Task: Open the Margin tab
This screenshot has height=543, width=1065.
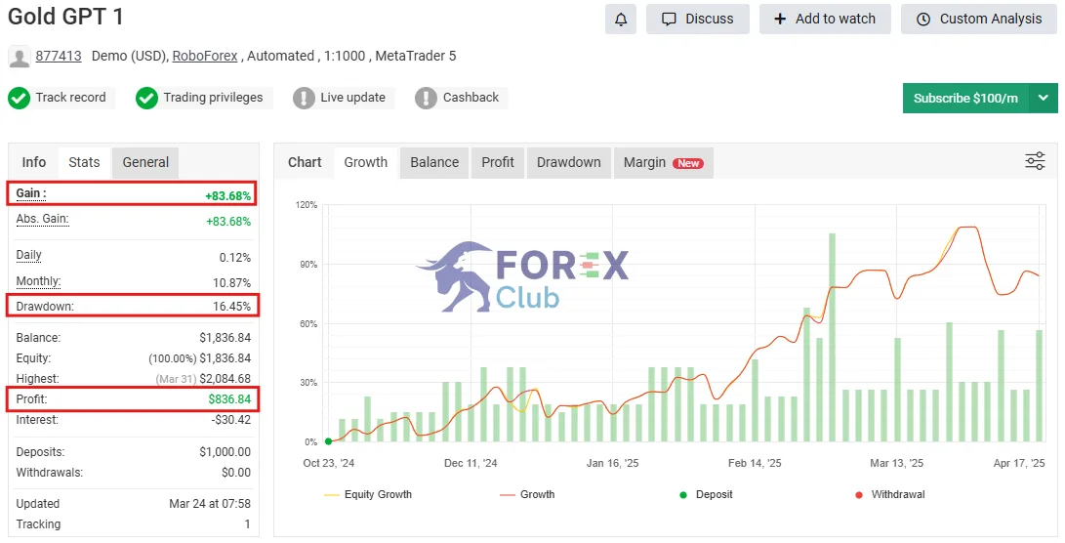Action: tap(664, 162)
